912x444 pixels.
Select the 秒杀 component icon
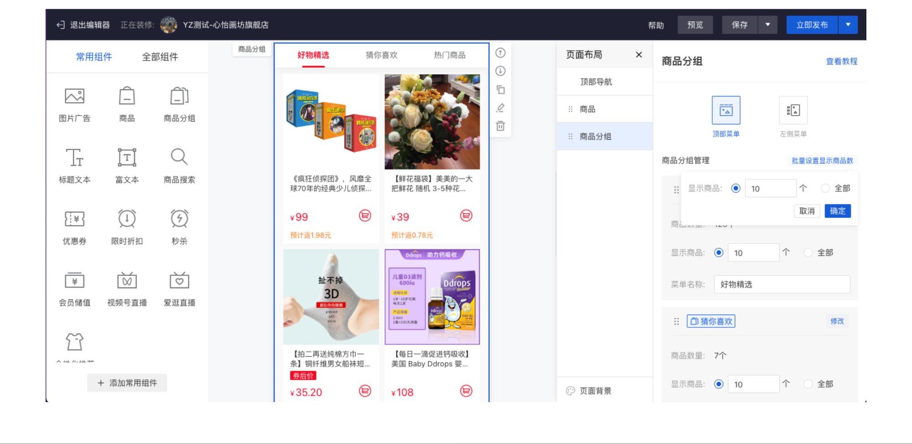tap(179, 219)
